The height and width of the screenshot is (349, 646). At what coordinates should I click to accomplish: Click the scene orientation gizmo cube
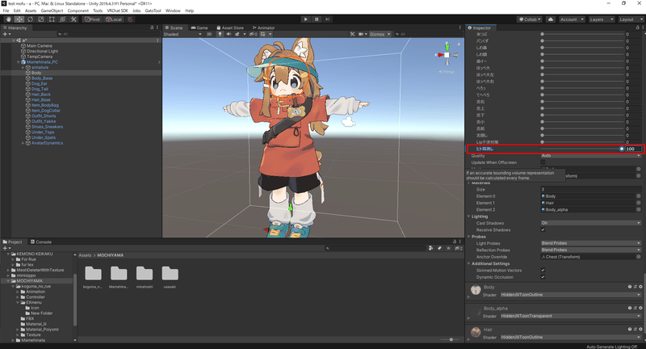(x=447, y=55)
